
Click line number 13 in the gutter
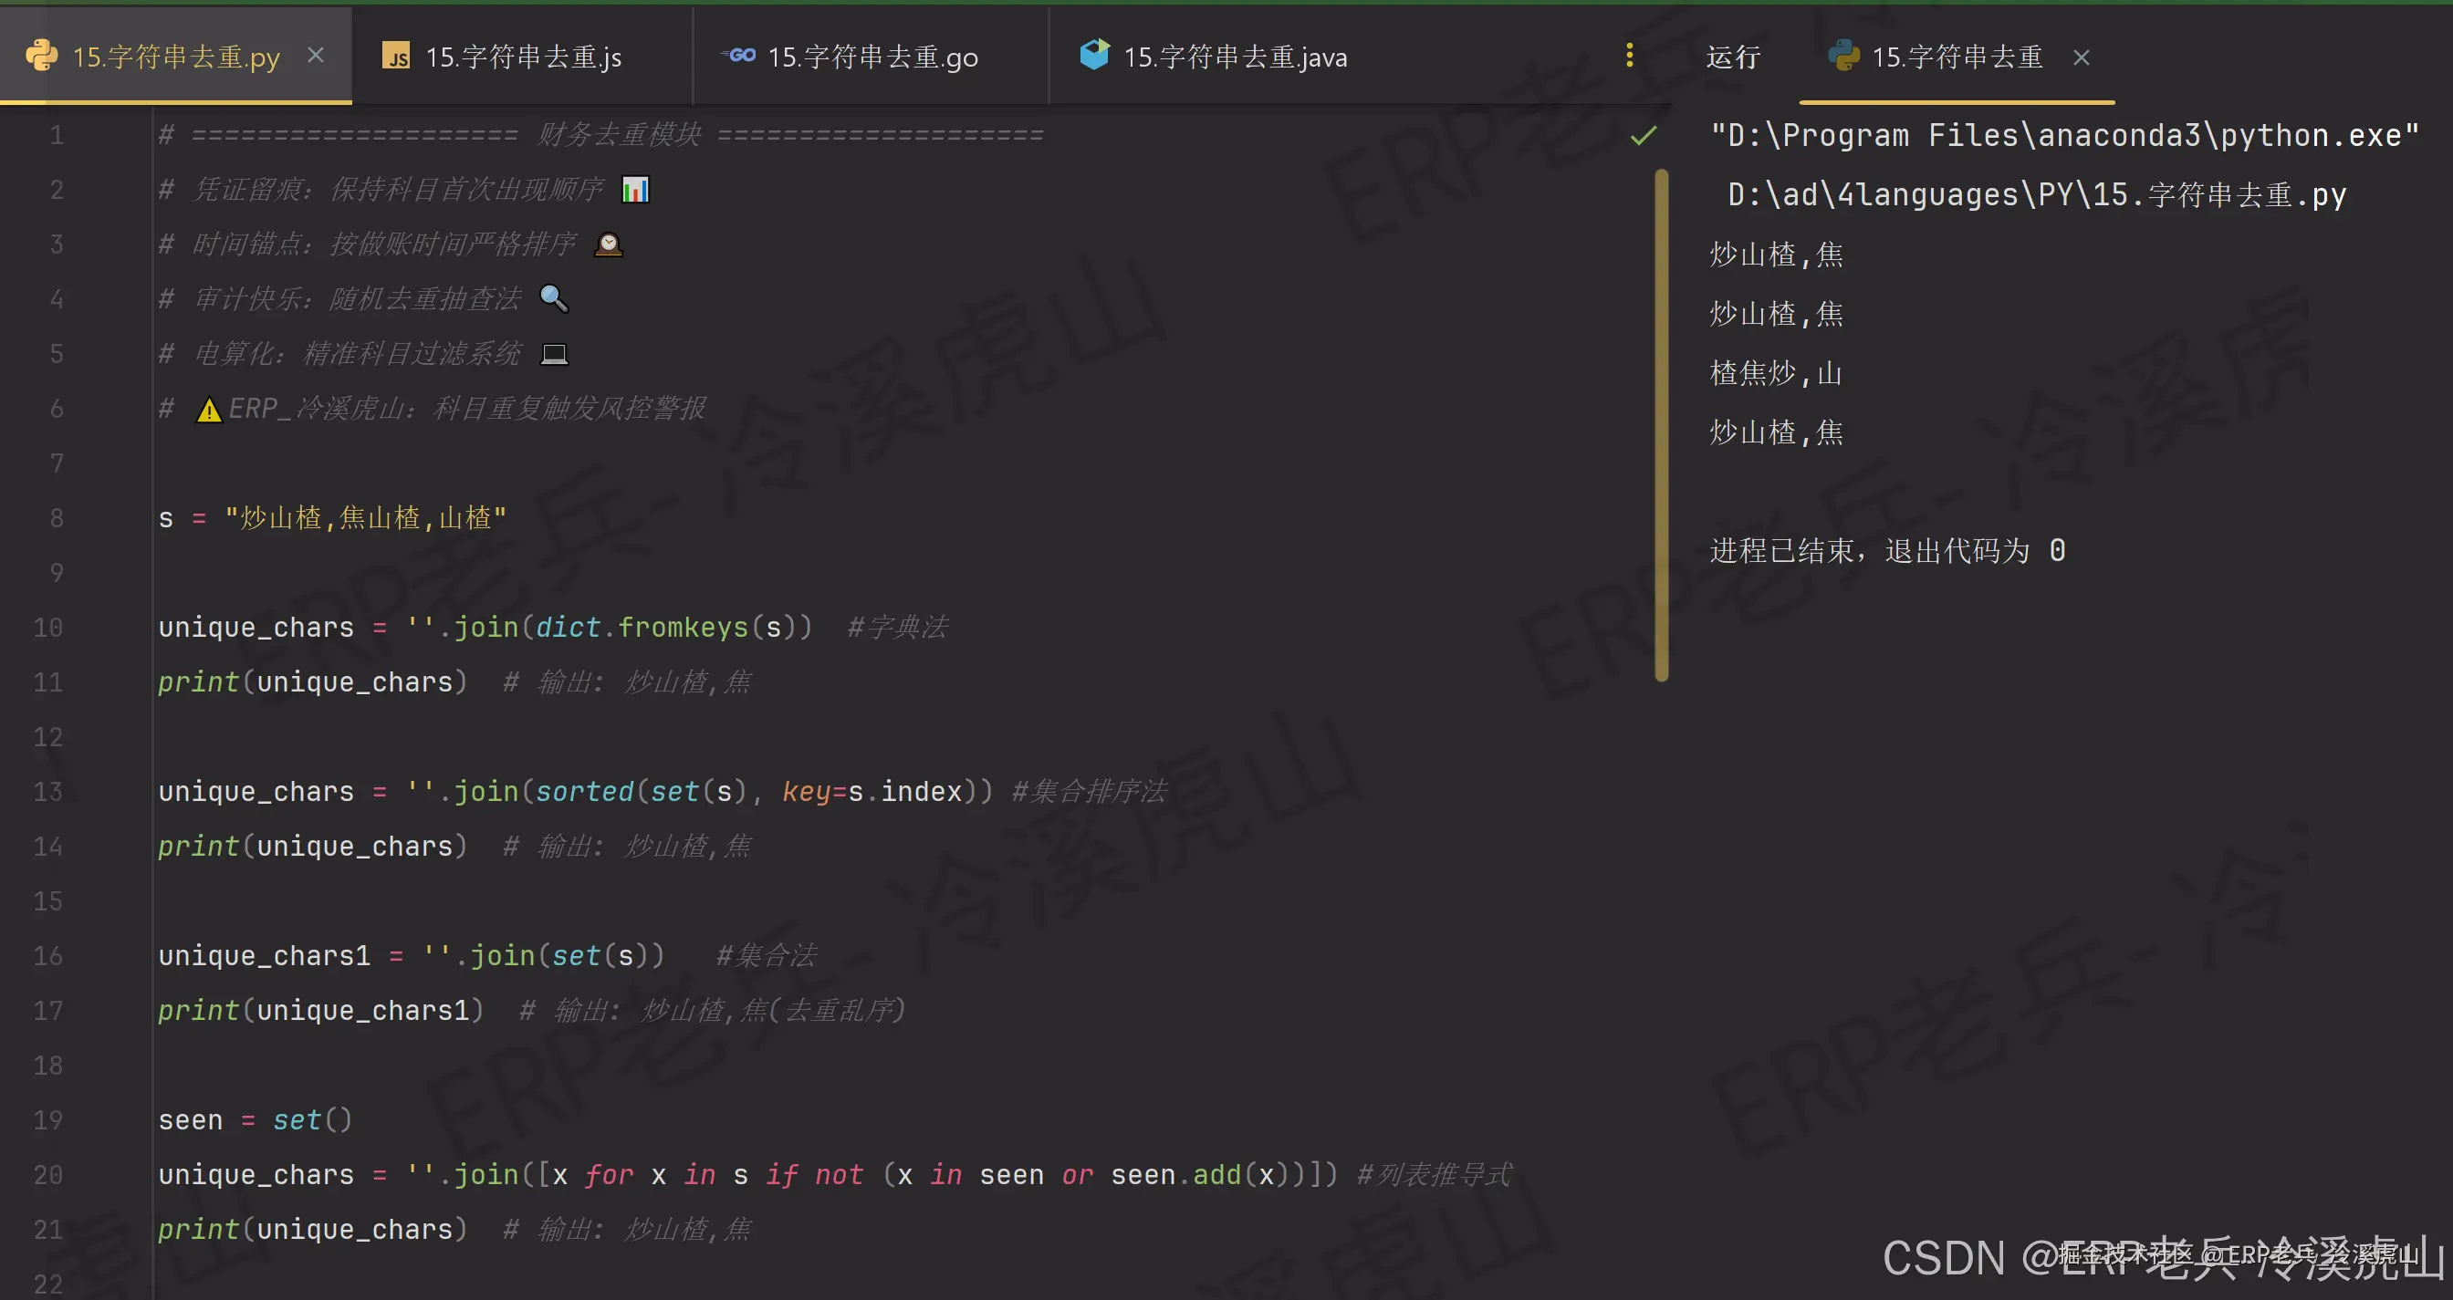point(48,792)
